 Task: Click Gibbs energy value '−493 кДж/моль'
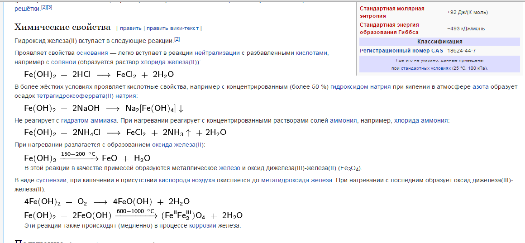(x=466, y=29)
